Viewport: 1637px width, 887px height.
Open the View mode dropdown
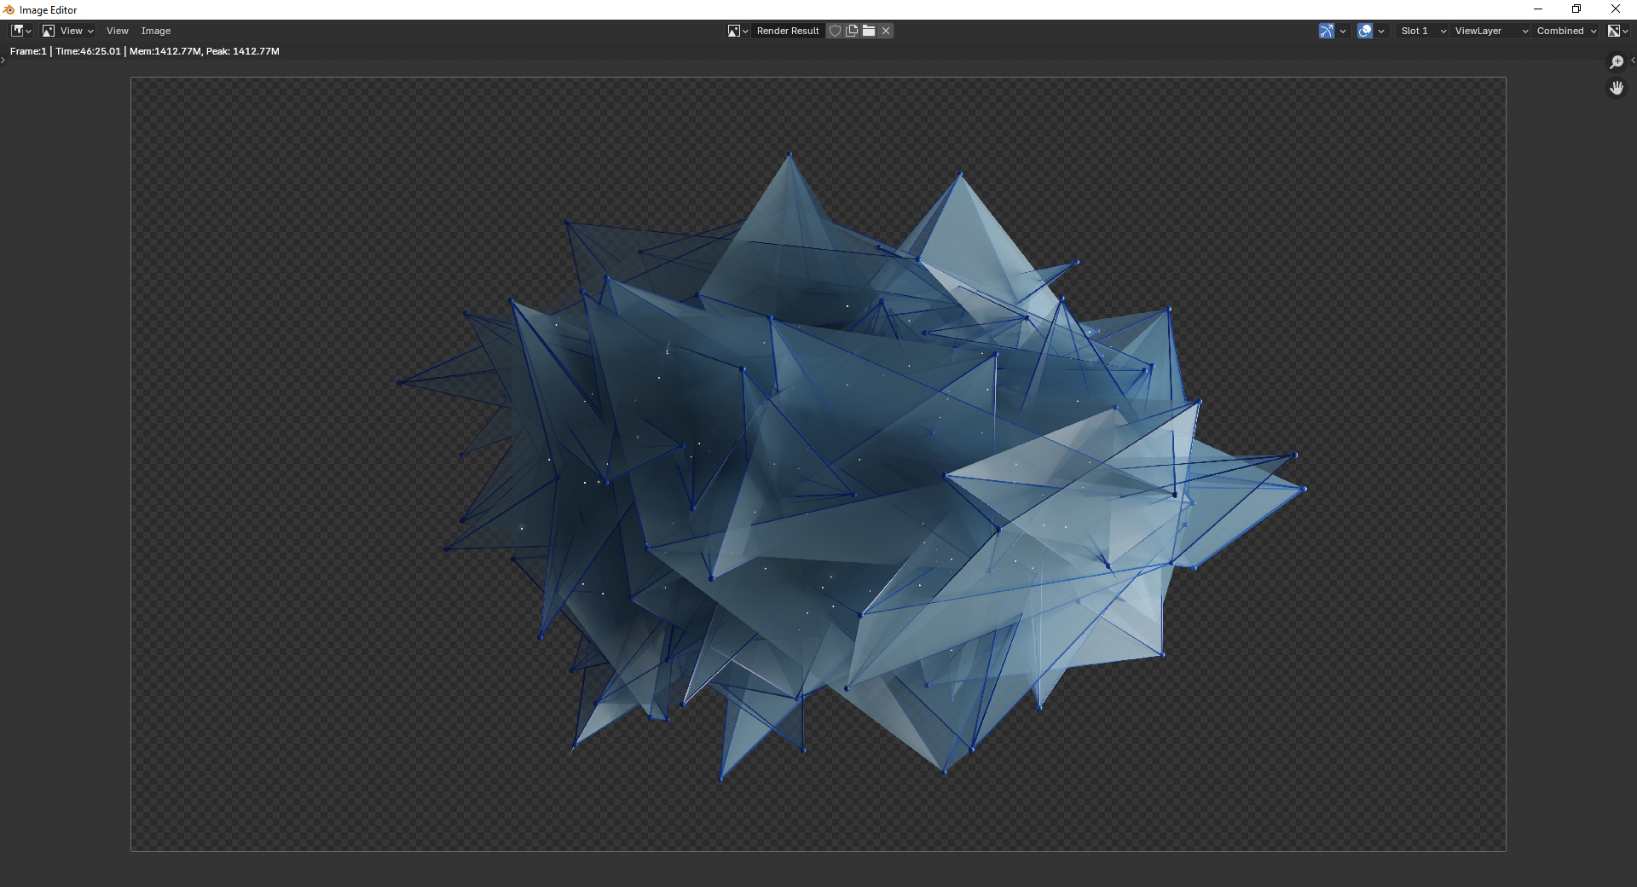68,31
